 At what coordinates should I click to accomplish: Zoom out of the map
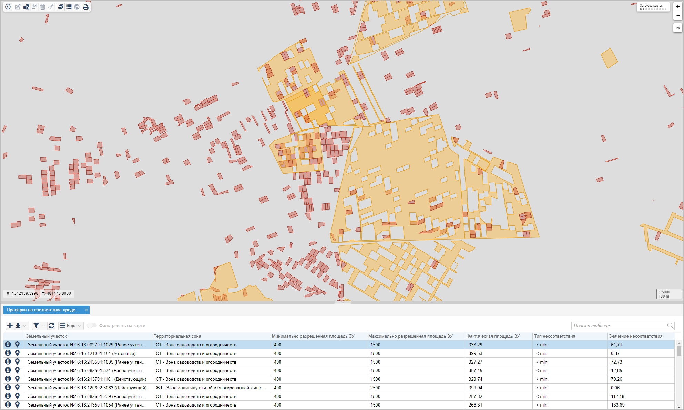tap(678, 15)
